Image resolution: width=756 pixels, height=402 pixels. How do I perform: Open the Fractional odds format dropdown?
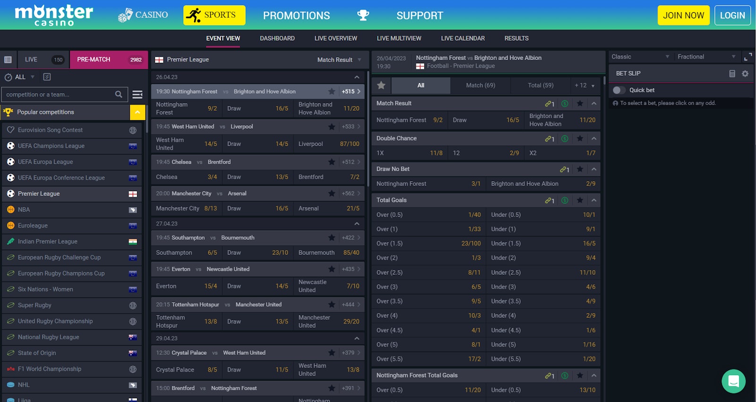pos(706,57)
